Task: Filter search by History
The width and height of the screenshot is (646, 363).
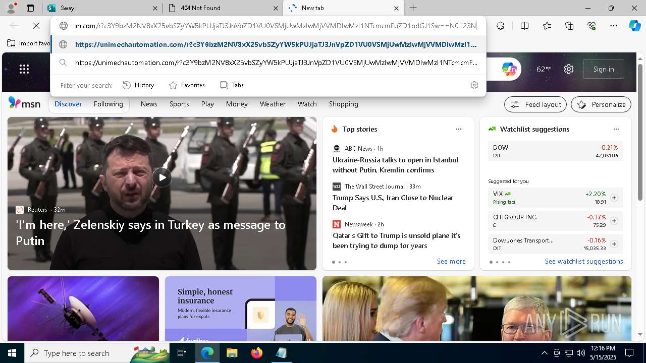Action: coord(138,85)
